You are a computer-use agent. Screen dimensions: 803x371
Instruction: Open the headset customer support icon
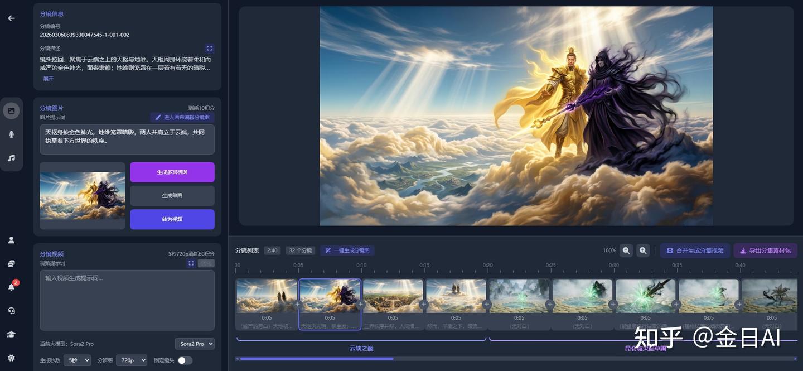point(11,311)
